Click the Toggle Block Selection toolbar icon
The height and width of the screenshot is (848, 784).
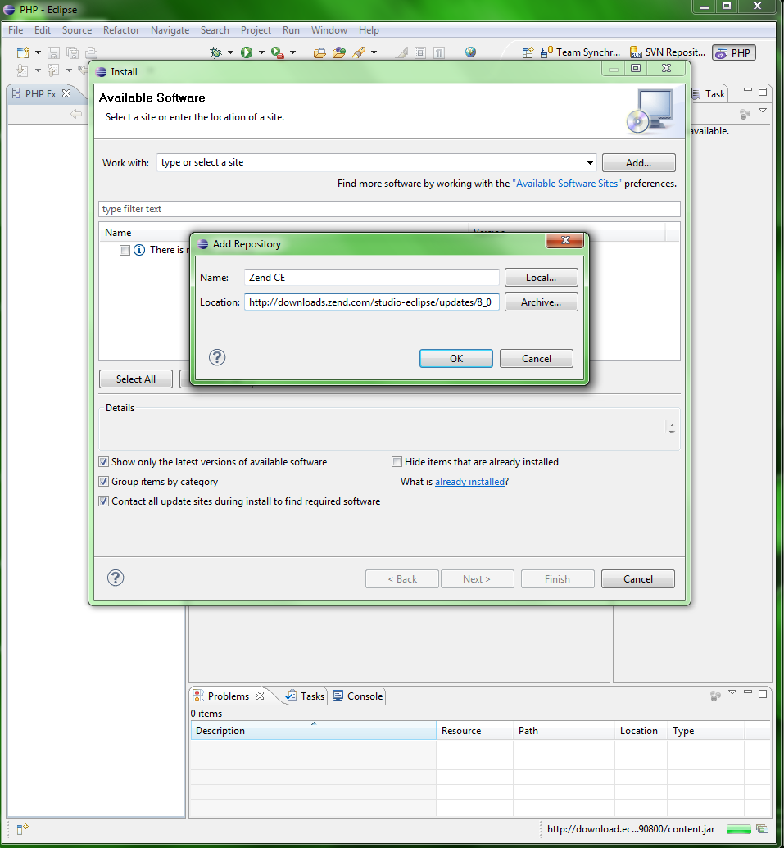pyautogui.click(x=420, y=52)
